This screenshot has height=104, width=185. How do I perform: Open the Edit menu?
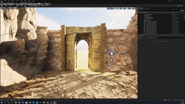pyautogui.click(x=9, y=1)
